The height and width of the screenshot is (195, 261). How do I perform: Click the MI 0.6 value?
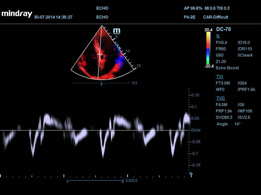(x=210, y=8)
